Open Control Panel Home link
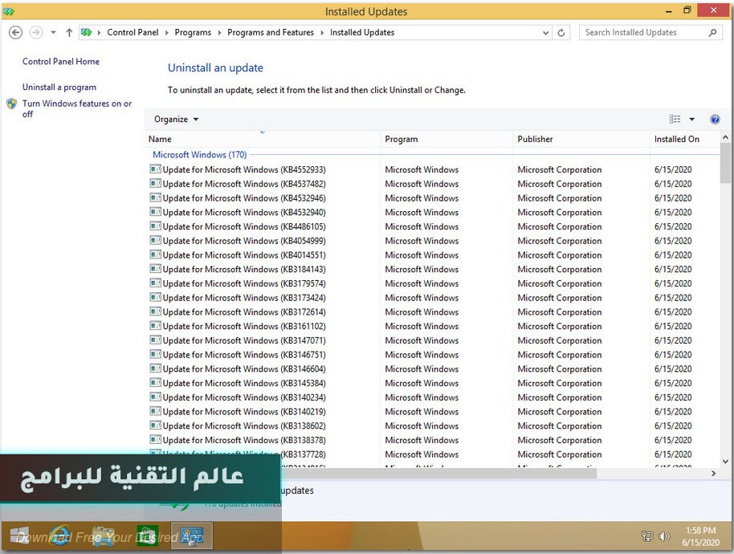Screen dimensions: 734x554 pos(61,61)
